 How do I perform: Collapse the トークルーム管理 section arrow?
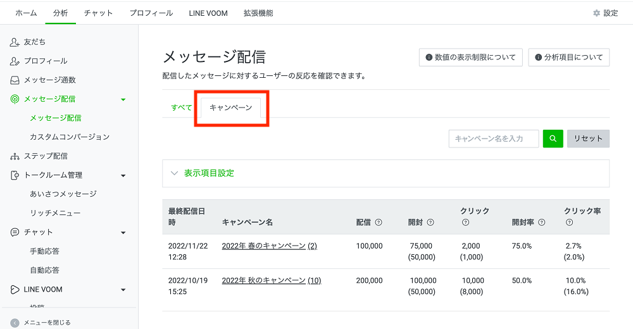point(123,176)
